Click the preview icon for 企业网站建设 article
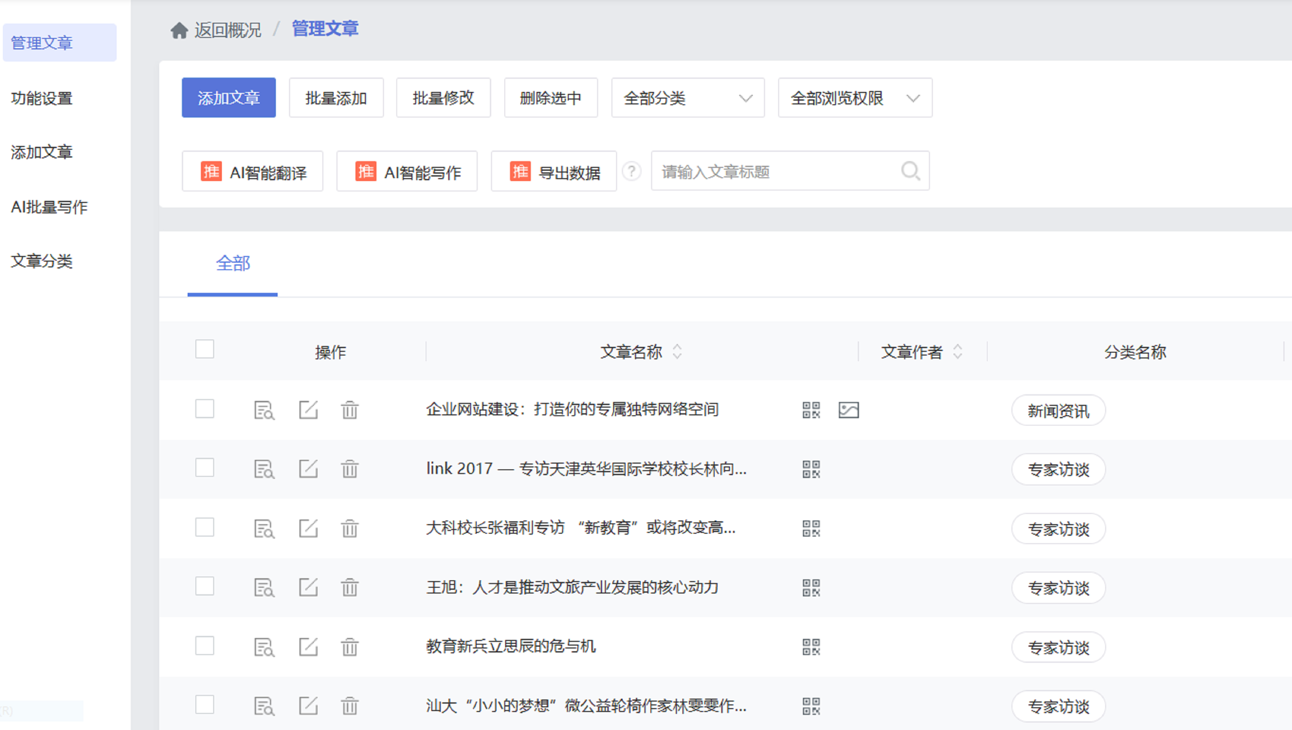Image resolution: width=1292 pixels, height=730 pixels. tap(264, 410)
